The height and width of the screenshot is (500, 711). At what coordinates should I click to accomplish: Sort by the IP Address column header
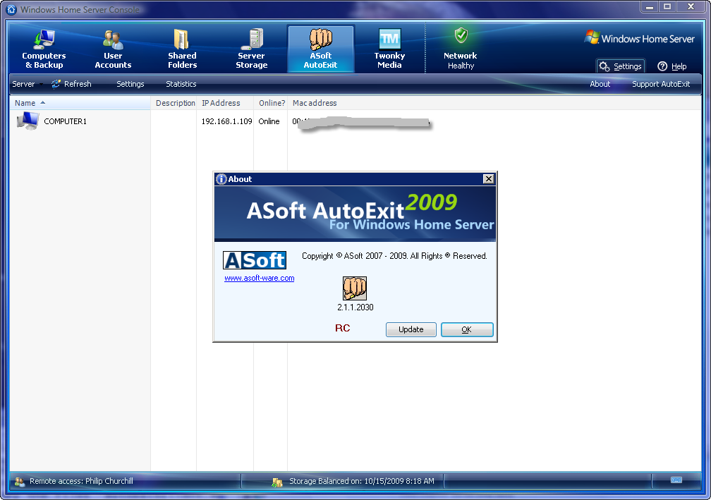pos(225,103)
